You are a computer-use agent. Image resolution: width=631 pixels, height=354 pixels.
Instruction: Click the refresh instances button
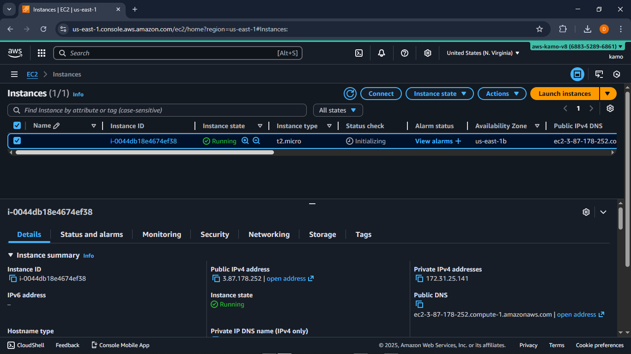pyautogui.click(x=350, y=94)
